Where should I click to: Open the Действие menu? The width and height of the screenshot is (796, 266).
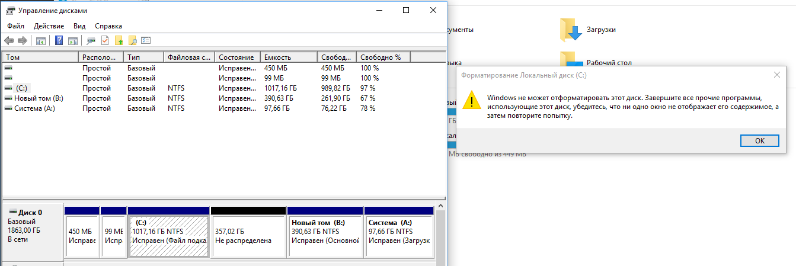coord(49,26)
